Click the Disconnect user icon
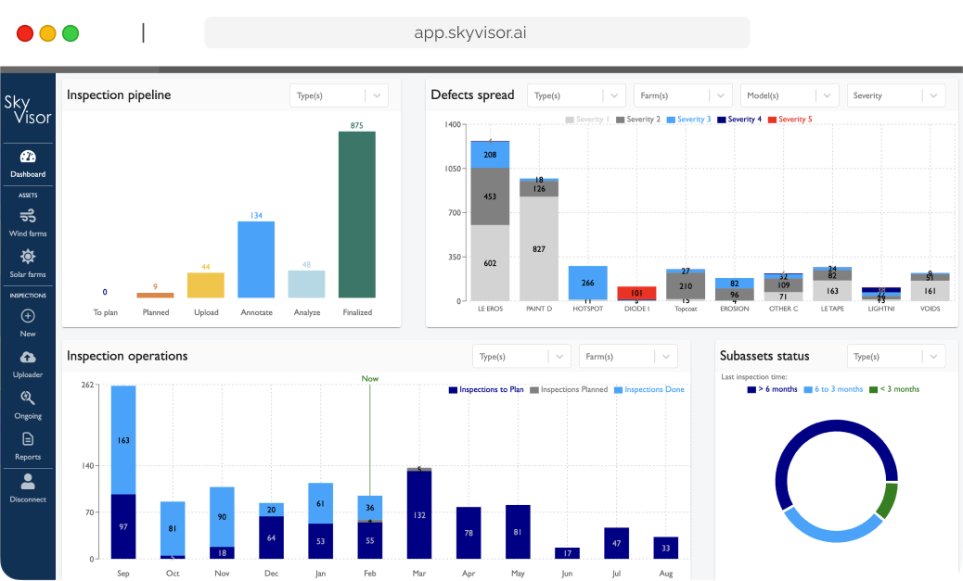 coord(28,481)
